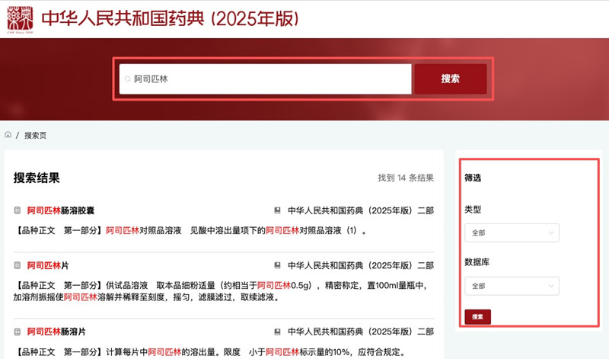The width and height of the screenshot is (609, 359).
Task: Click document icon beside 阿司匹林肠溶片
Action: click(x=17, y=332)
